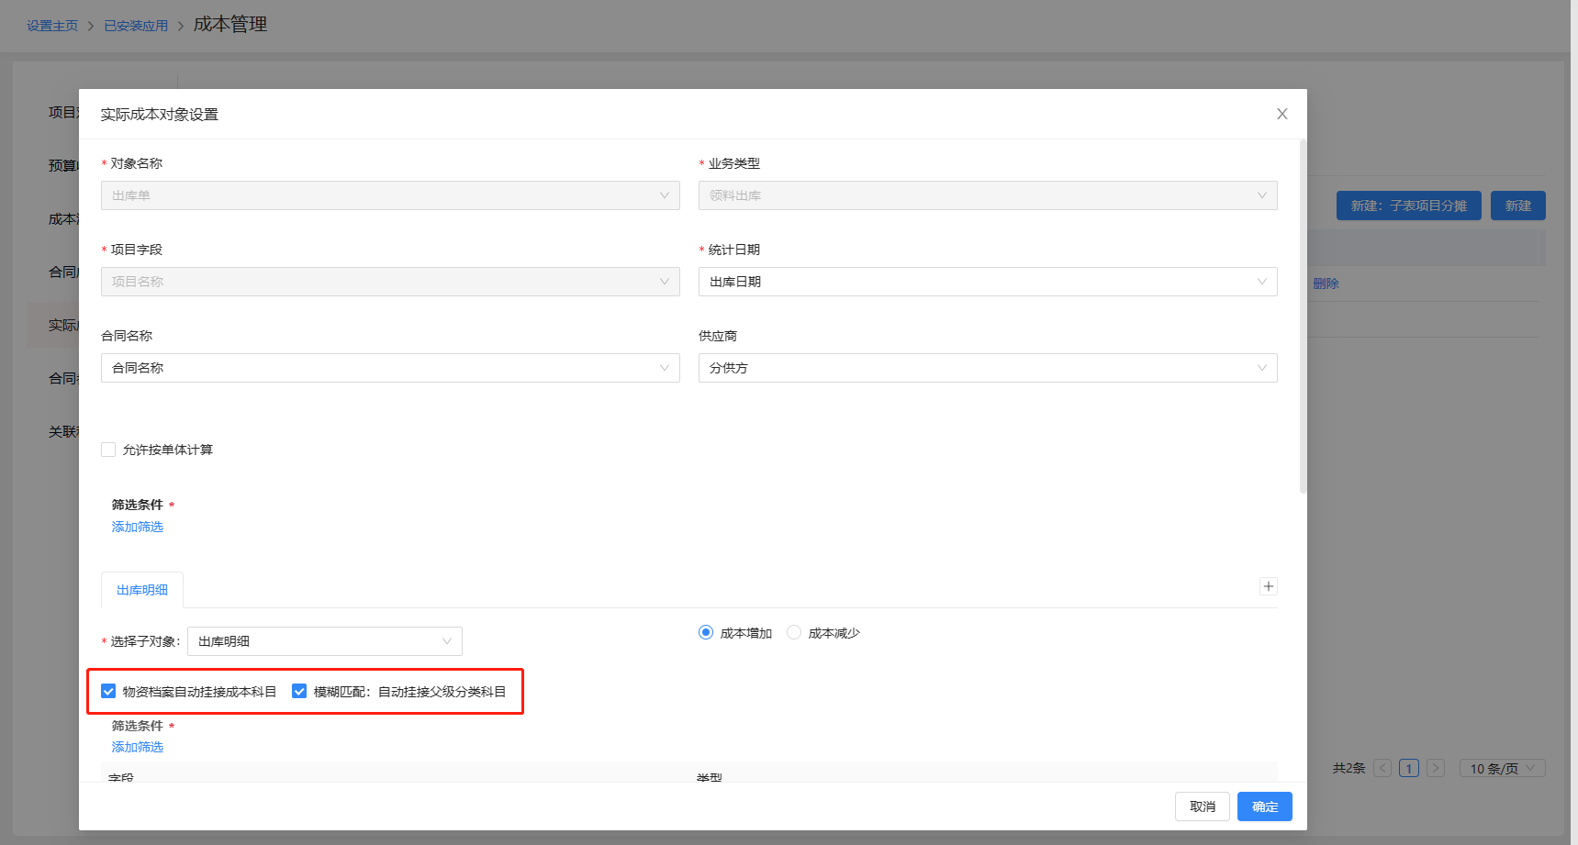The height and width of the screenshot is (845, 1578).
Task: Open the 合同名称 dropdown
Action: [390, 368]
